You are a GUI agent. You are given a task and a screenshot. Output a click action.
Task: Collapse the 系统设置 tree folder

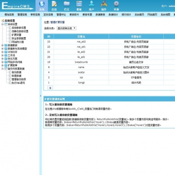pos(2,24)
